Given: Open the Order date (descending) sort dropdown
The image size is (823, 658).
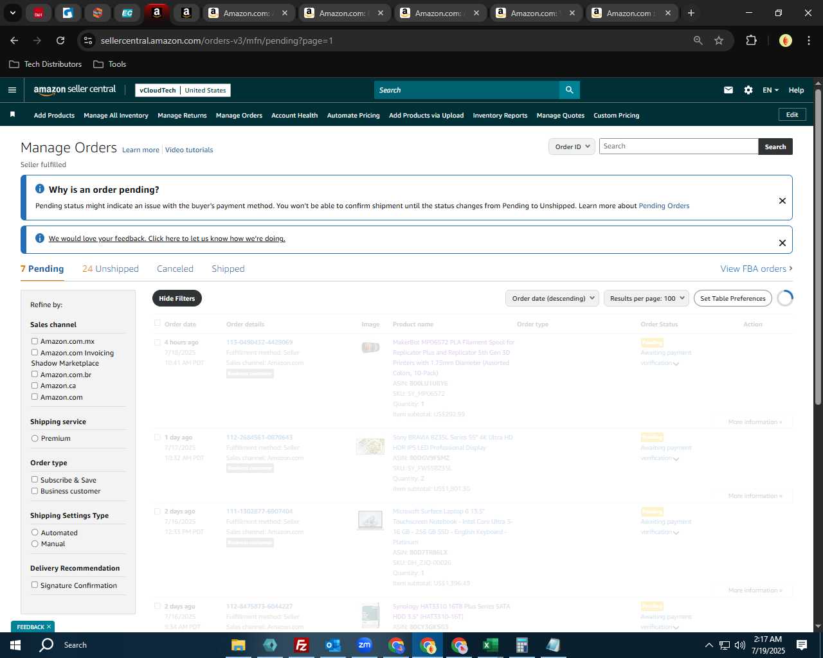Looking at the screenshot, I should pyautogui.click(x=552, y=298).
